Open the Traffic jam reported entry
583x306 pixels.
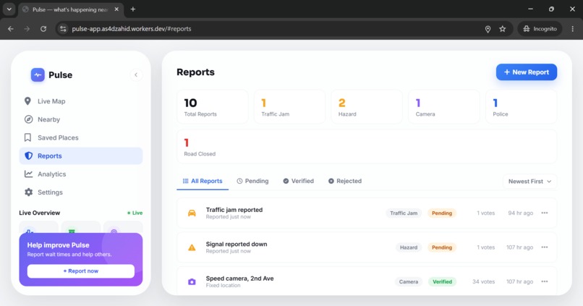(x=367, y=213)
